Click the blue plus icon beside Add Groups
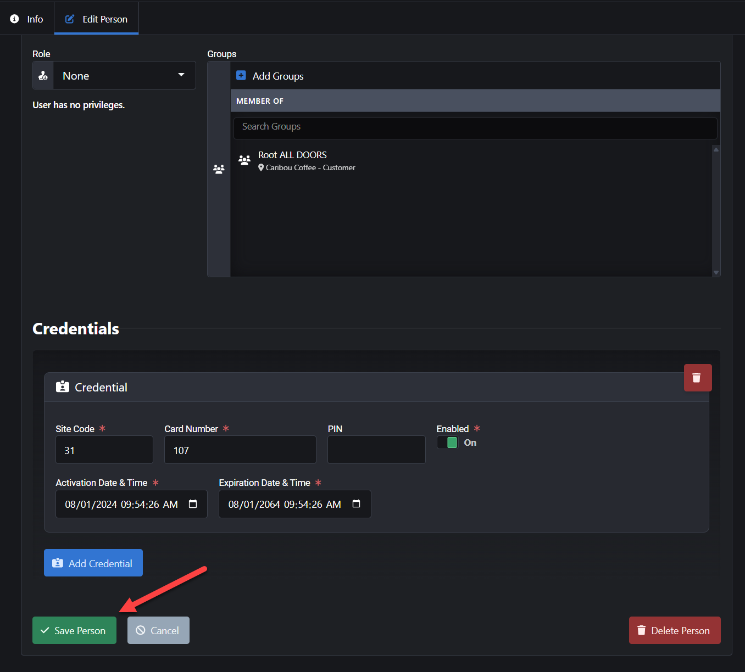 [241, 76]
